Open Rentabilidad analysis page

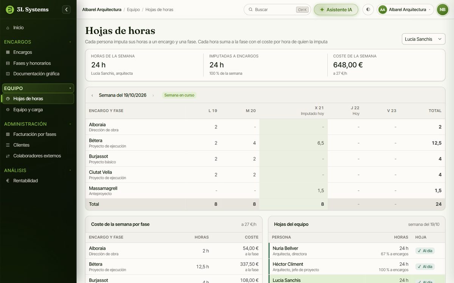(25, 181)
